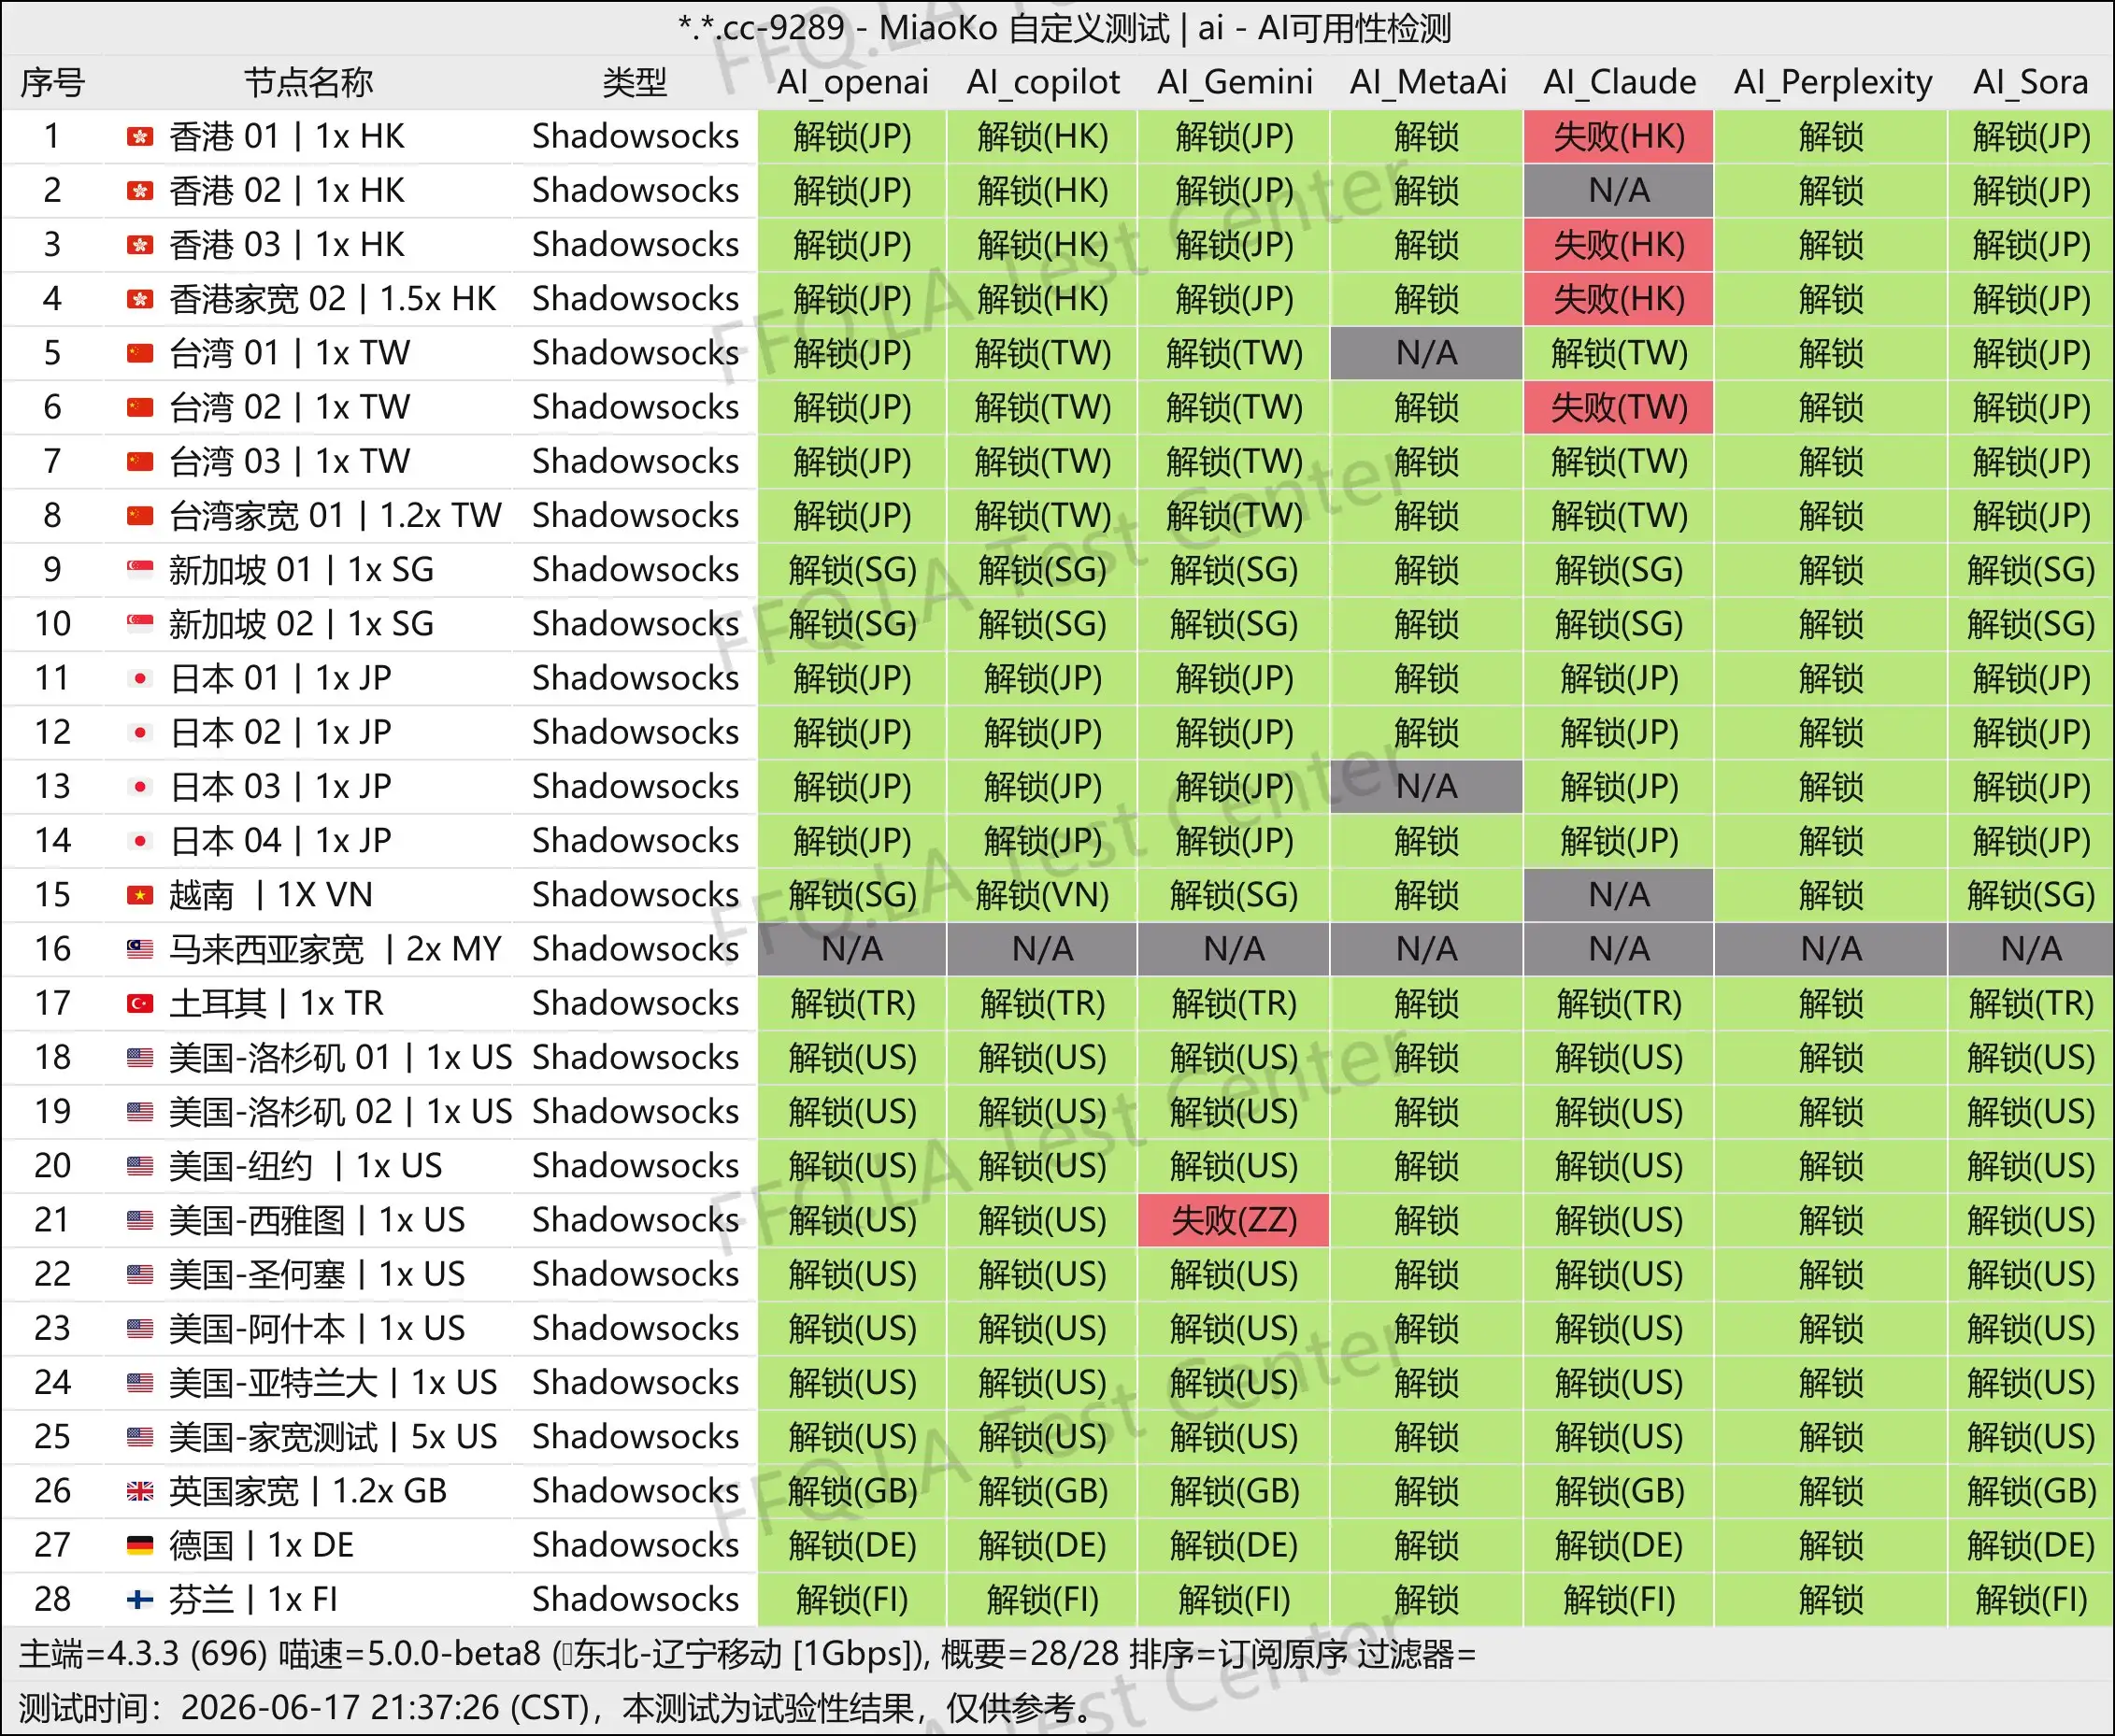Click the 序号 column header
Screen dimensions: 2115x1736
(53, 82)
